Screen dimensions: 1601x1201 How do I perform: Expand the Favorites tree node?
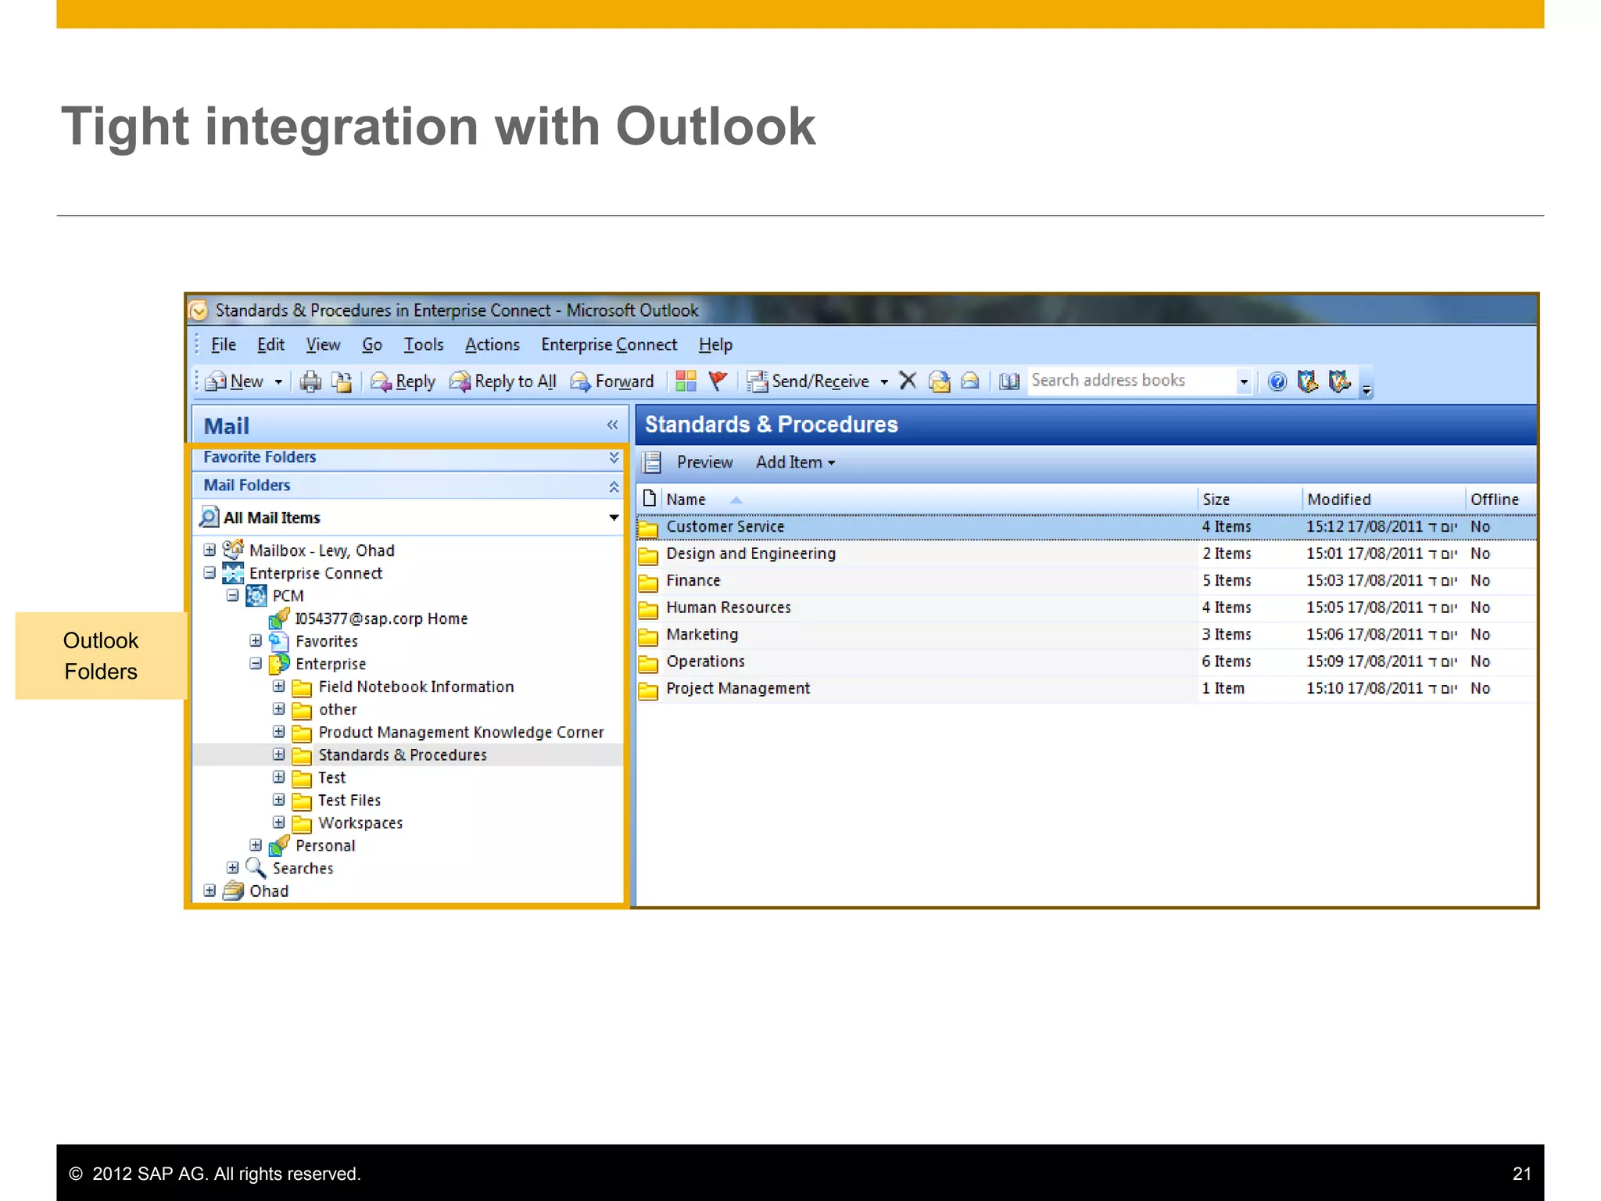(256, 640)
